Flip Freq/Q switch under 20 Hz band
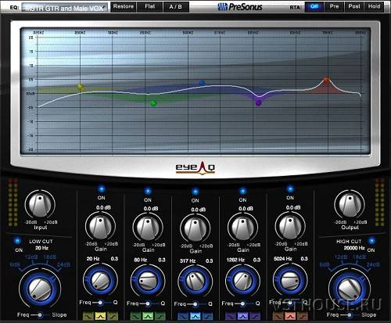This screenshot has width=391, height=323. [100, 303]
